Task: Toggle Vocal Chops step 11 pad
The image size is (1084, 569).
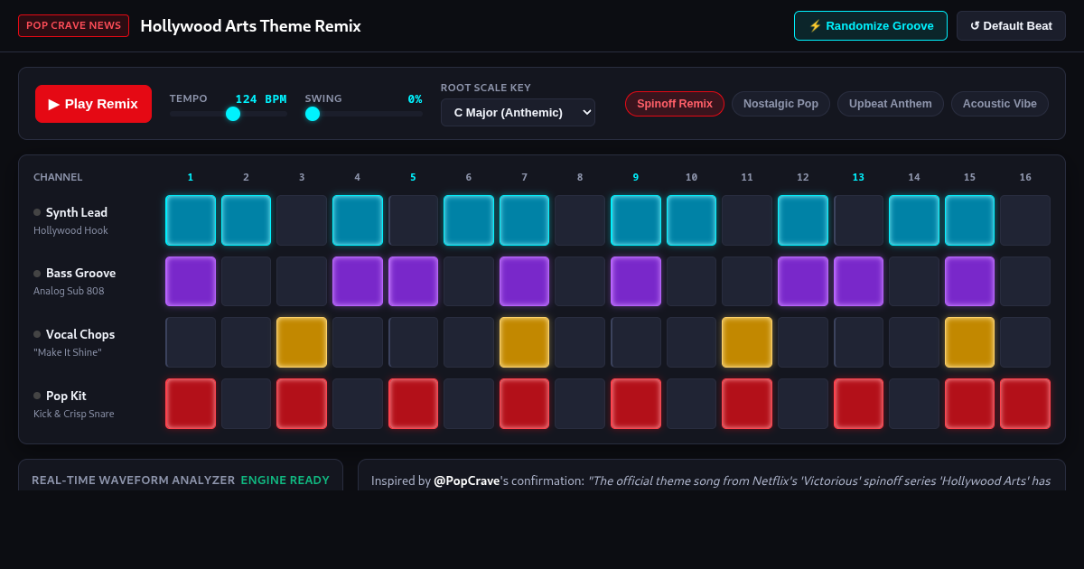Action: pos(747,342)
